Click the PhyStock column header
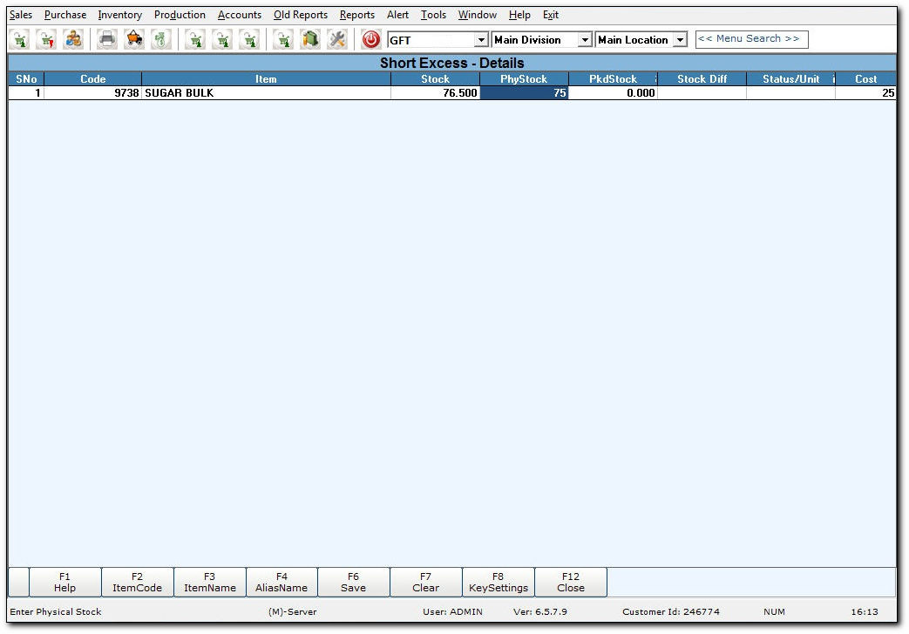 524,79
